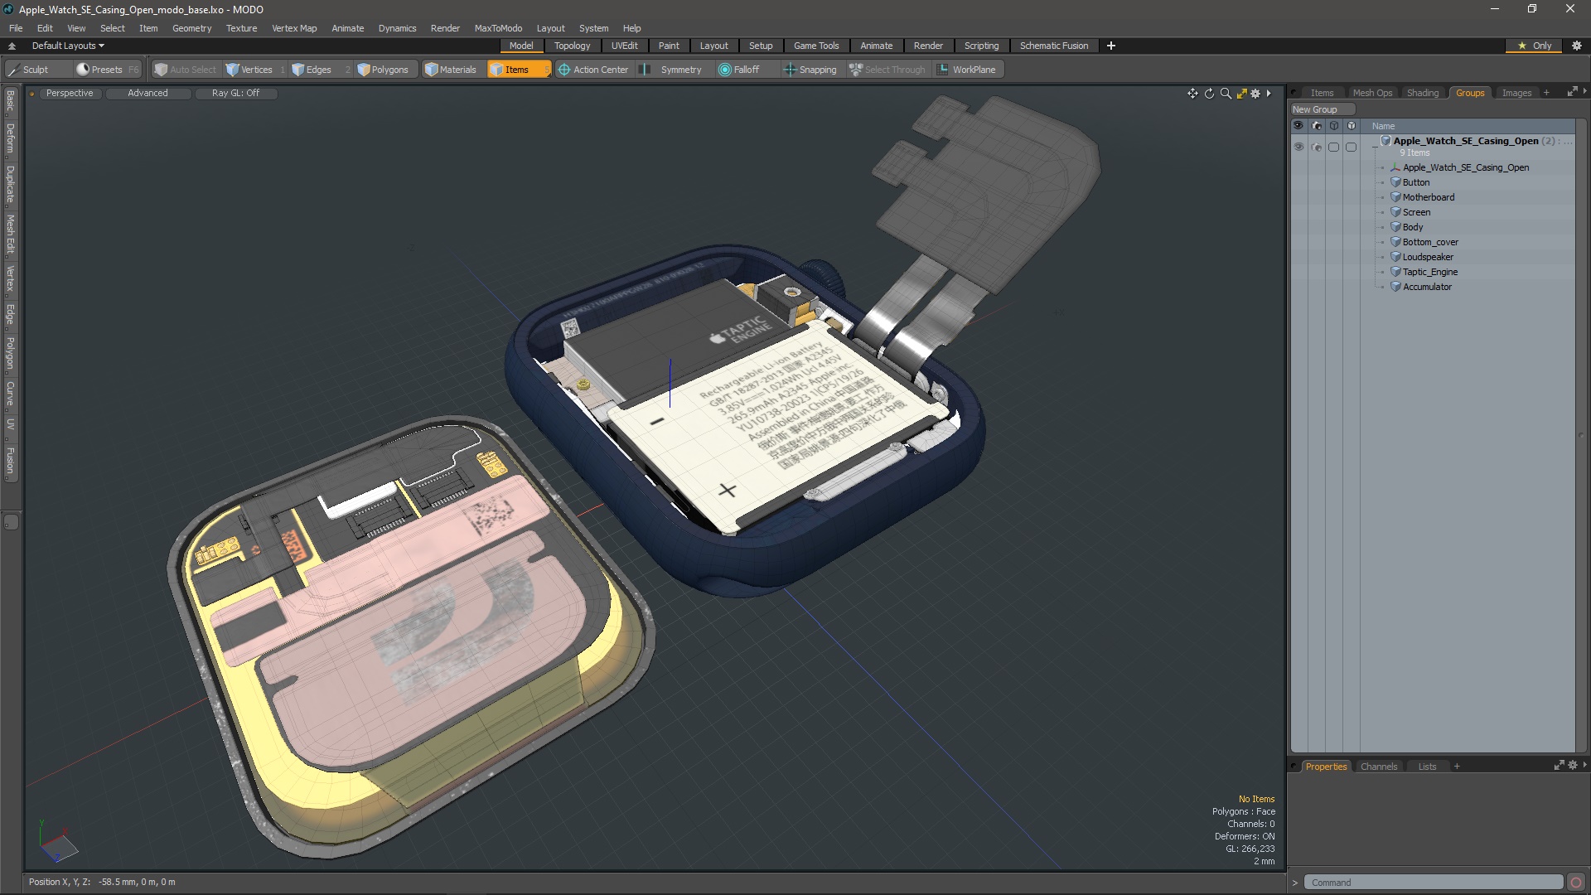The width and height of the screenshot is (1591, 895).
Task: Click the render camera column header icon
Action: pos(1316,126)
